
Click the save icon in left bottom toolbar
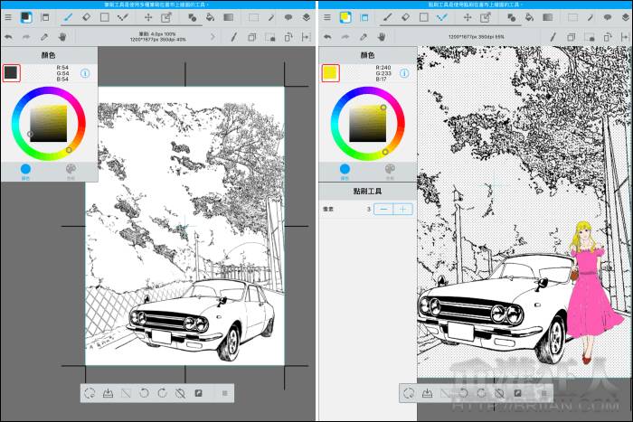coord(108,393)
